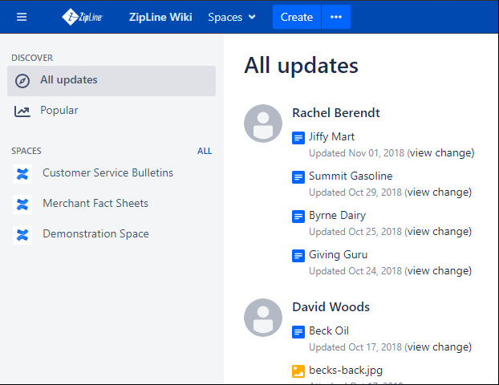
Task: Click the page icon beside Summit Gasoline
Action: [298, 177]
